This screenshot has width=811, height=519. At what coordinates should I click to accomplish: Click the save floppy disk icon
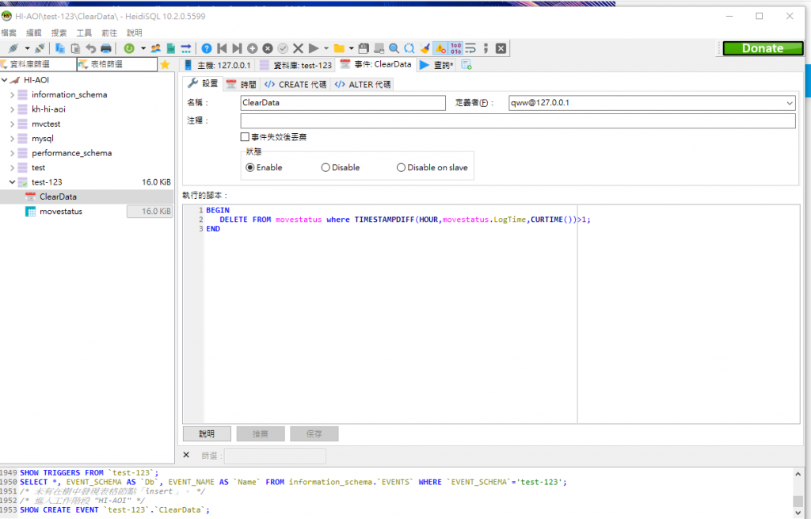point(364,48)
